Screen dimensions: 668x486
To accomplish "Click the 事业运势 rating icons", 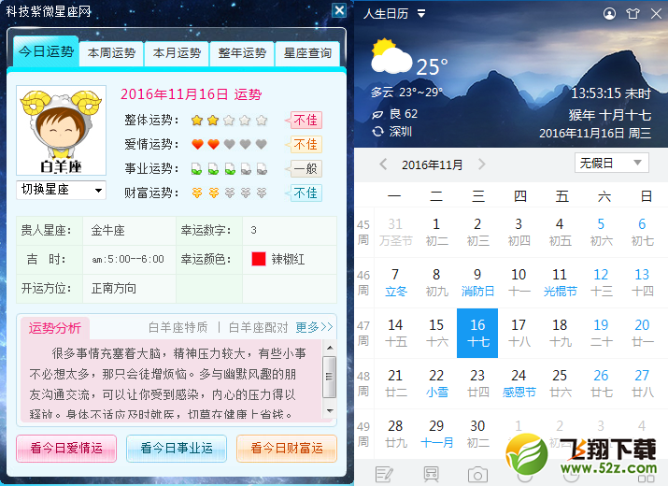I will pyautogui.click(x=229, y=169).
